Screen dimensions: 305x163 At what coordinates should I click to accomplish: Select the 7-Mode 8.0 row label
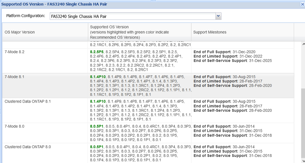tap(14, 126)
